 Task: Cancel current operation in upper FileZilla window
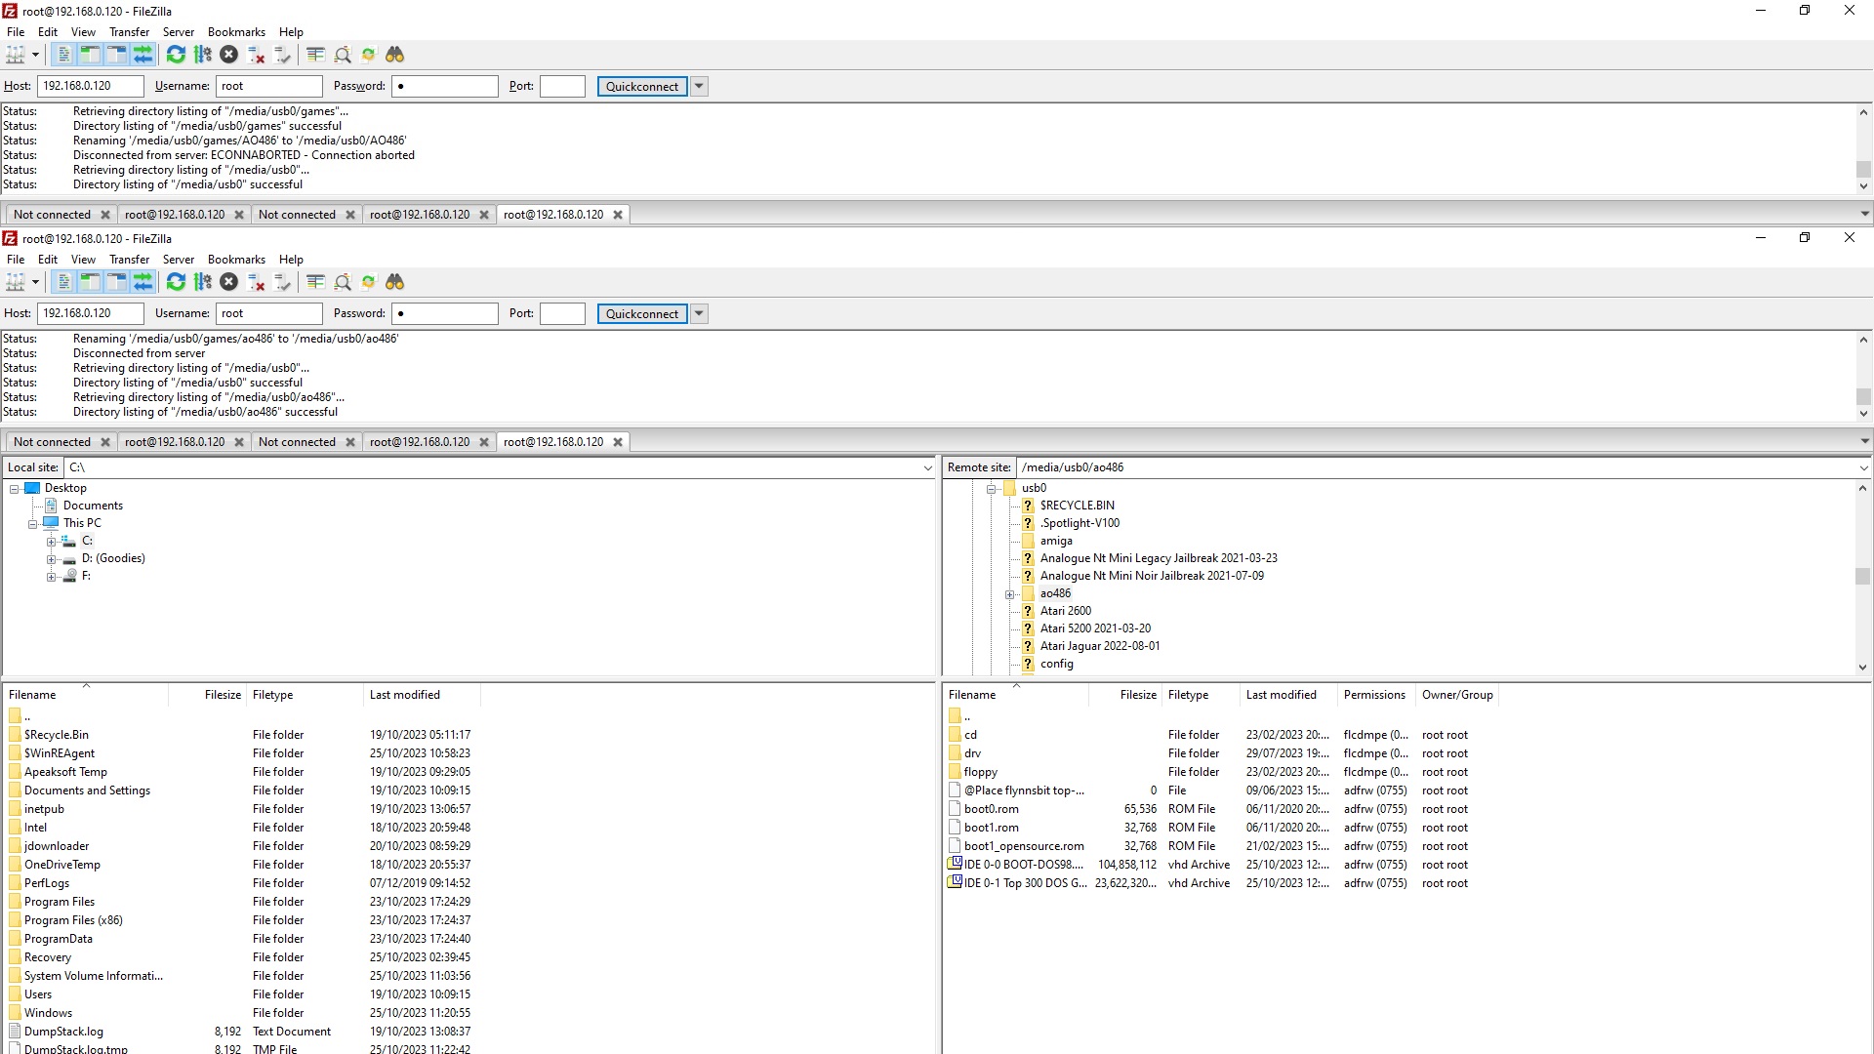pyautogui.click(x=228, y=55)
